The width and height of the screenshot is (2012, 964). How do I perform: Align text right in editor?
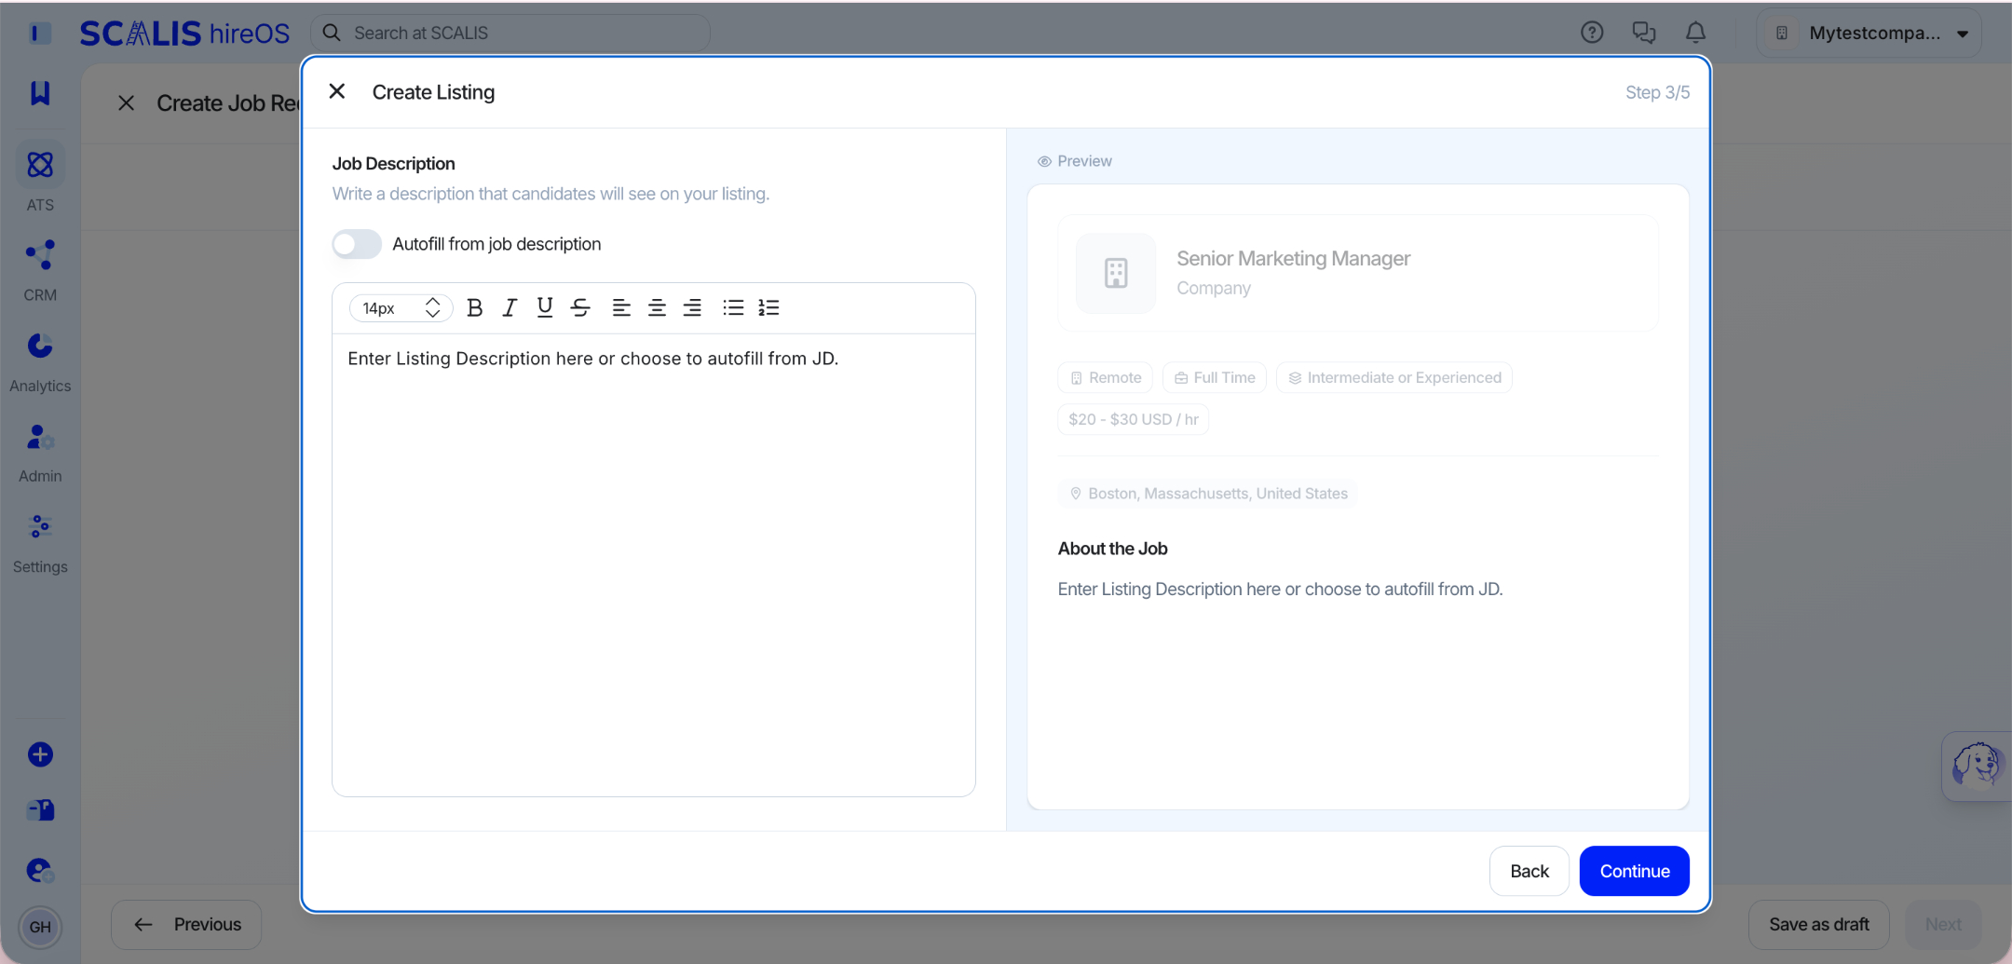coord(692,307)
